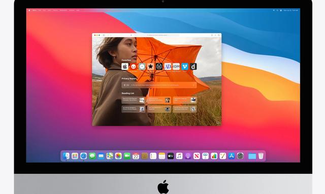Open the Photos app in dock
This screenshot has width=325, height=194.
[118, 155]
